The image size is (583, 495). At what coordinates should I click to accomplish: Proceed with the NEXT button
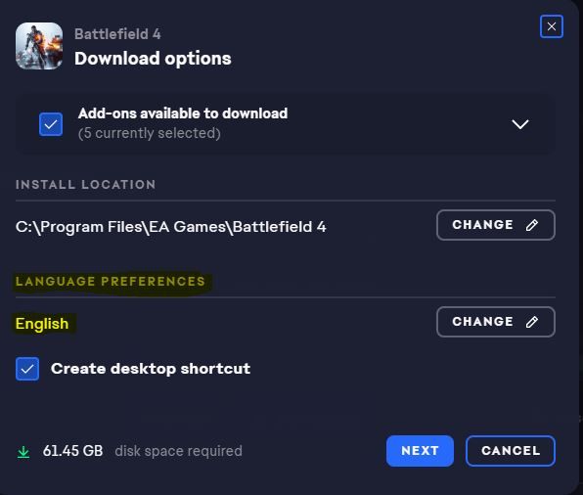420,451
